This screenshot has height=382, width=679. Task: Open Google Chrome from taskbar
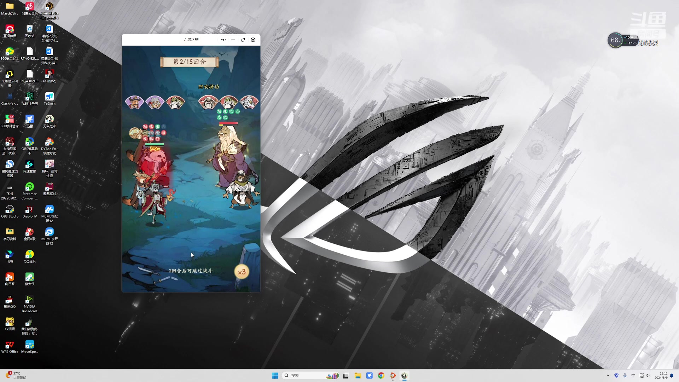coord(381,376)
